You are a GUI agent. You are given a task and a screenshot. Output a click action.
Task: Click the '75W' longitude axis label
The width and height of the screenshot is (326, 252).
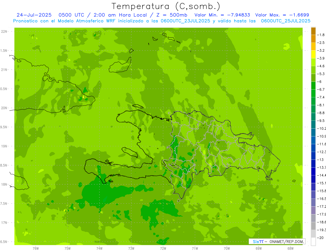pyautogui.click(x=68, y=248)
